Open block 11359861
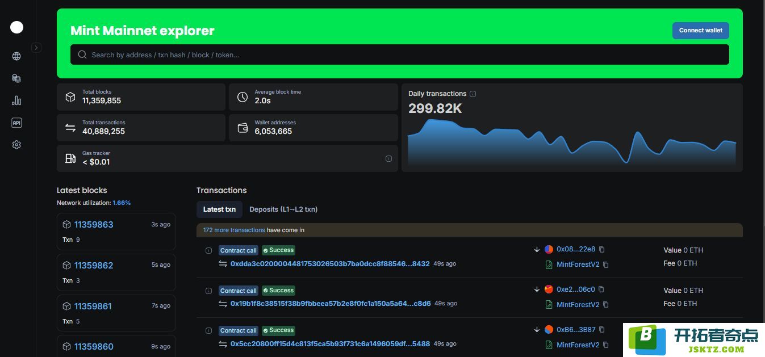 [x=93, y=306]
